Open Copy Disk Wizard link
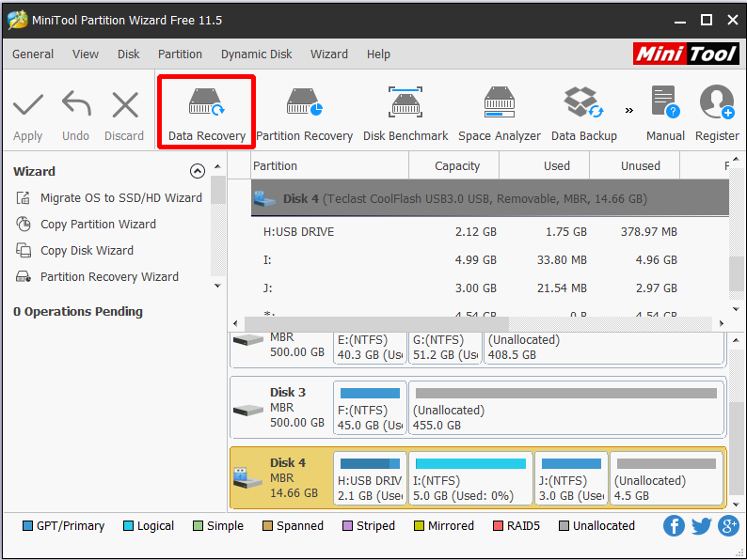This screenshot has height=560, width=747. point(87,250)
